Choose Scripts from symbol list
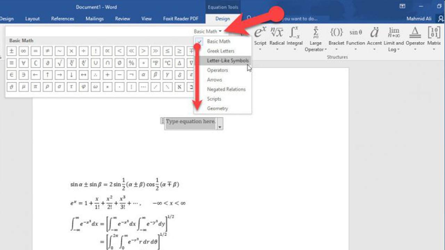445x250 pixels. [x=222, y=99]
